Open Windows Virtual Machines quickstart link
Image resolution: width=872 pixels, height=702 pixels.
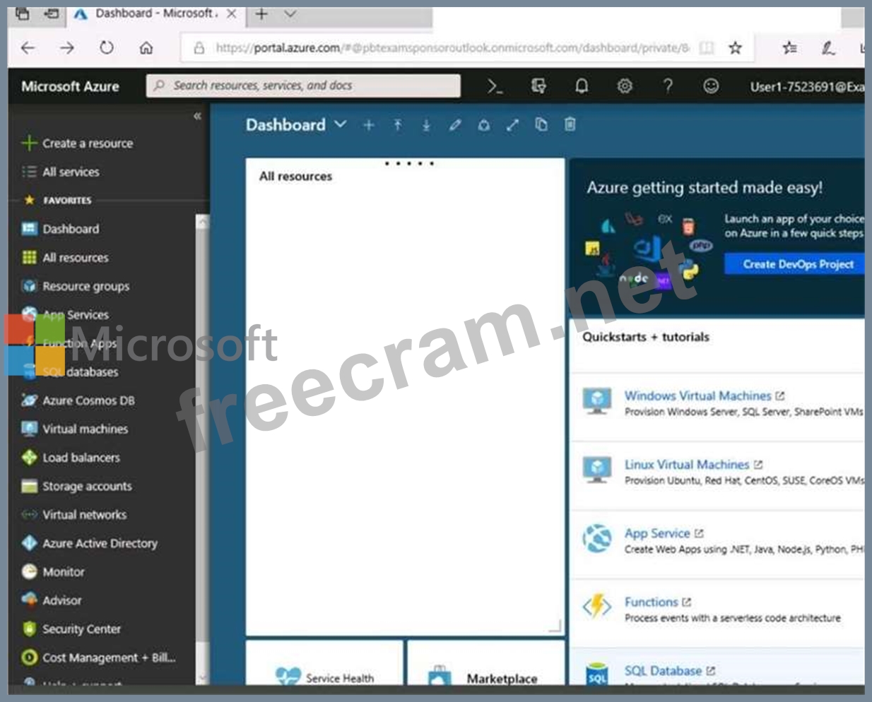[x=697, y=395]
